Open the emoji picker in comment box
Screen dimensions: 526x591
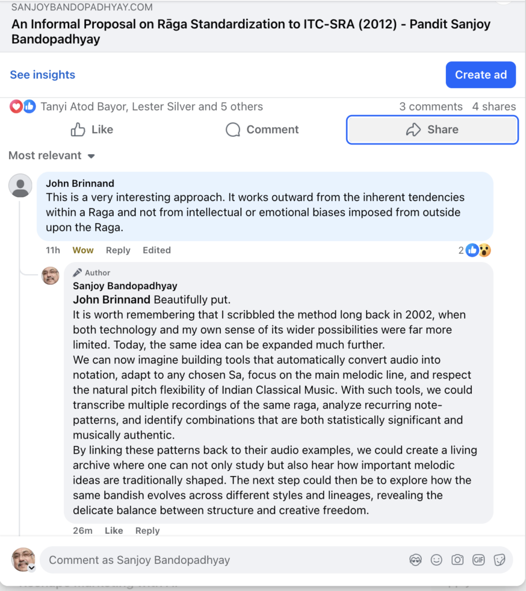(x=437, y=560)
